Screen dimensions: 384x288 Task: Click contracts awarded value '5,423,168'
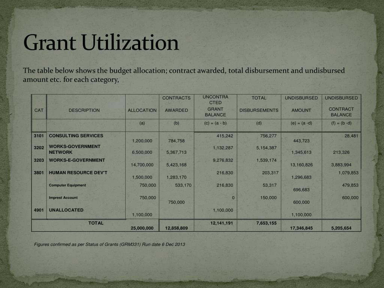tap(176, 165)
